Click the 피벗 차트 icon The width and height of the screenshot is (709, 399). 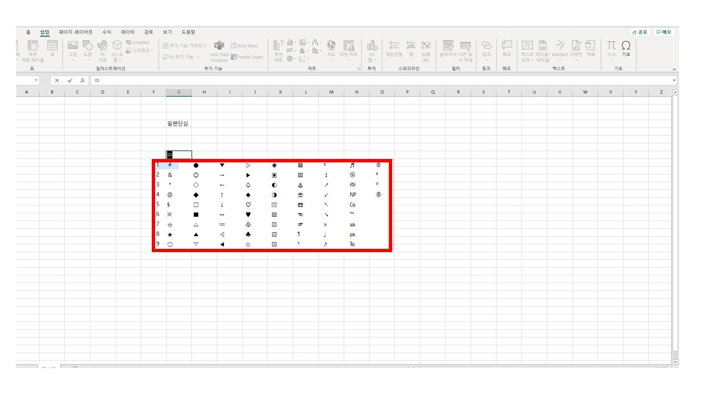pos(349,50)
